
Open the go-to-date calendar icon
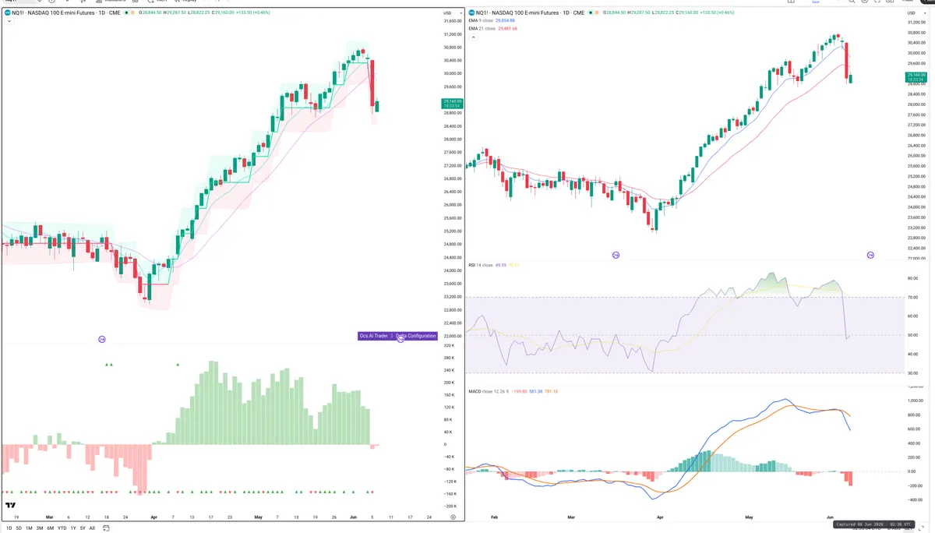[107, 528]
